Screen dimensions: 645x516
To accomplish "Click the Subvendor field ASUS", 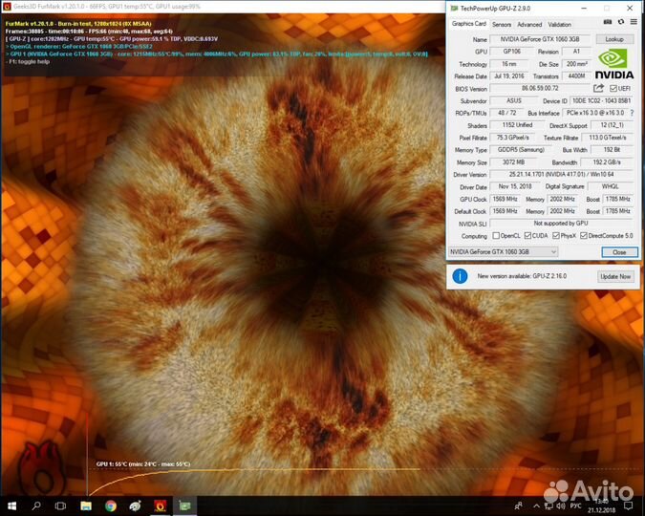I will [514, 101].
